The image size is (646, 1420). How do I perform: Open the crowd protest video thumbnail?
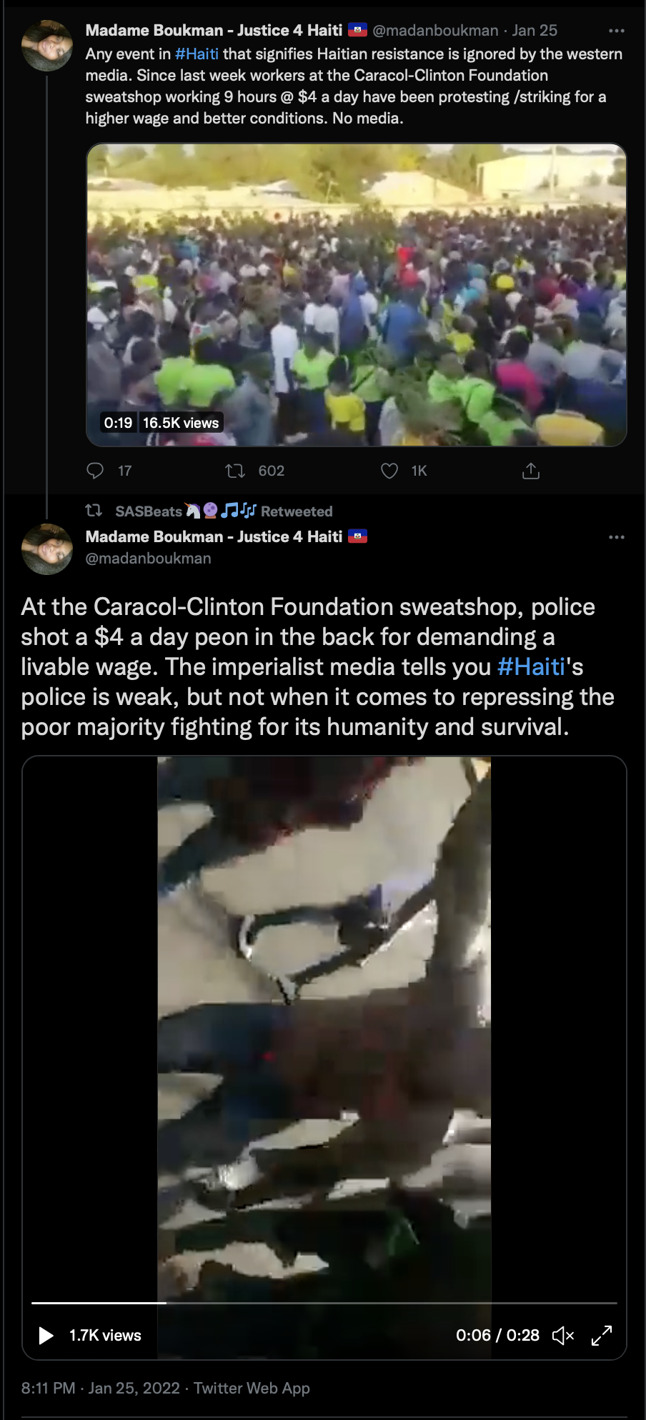point(357,295)
